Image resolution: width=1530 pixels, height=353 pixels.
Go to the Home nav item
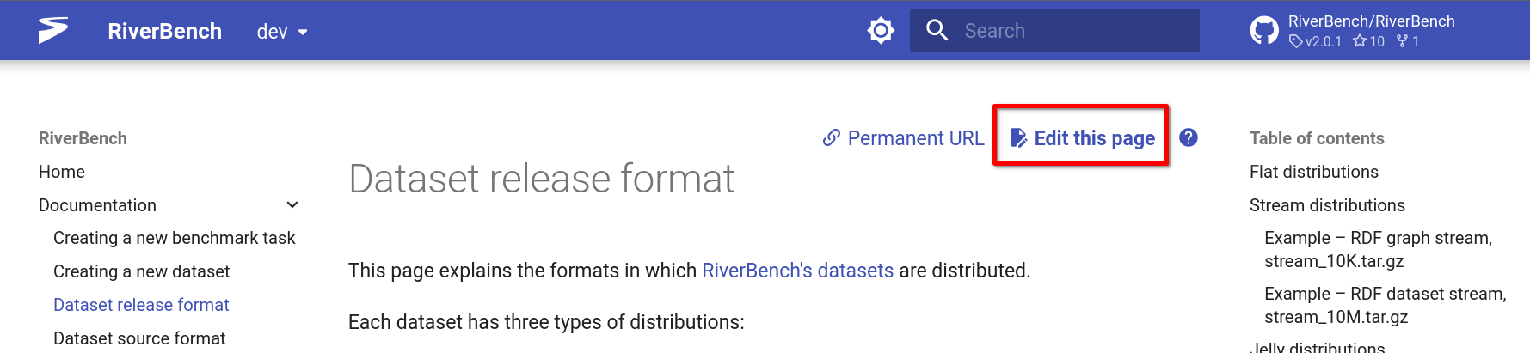coord(62,172)
